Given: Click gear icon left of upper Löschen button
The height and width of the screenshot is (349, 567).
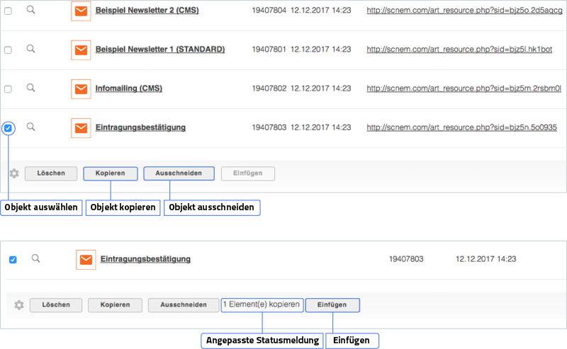Looking at the screenshot, I should [x=13, y=173].
